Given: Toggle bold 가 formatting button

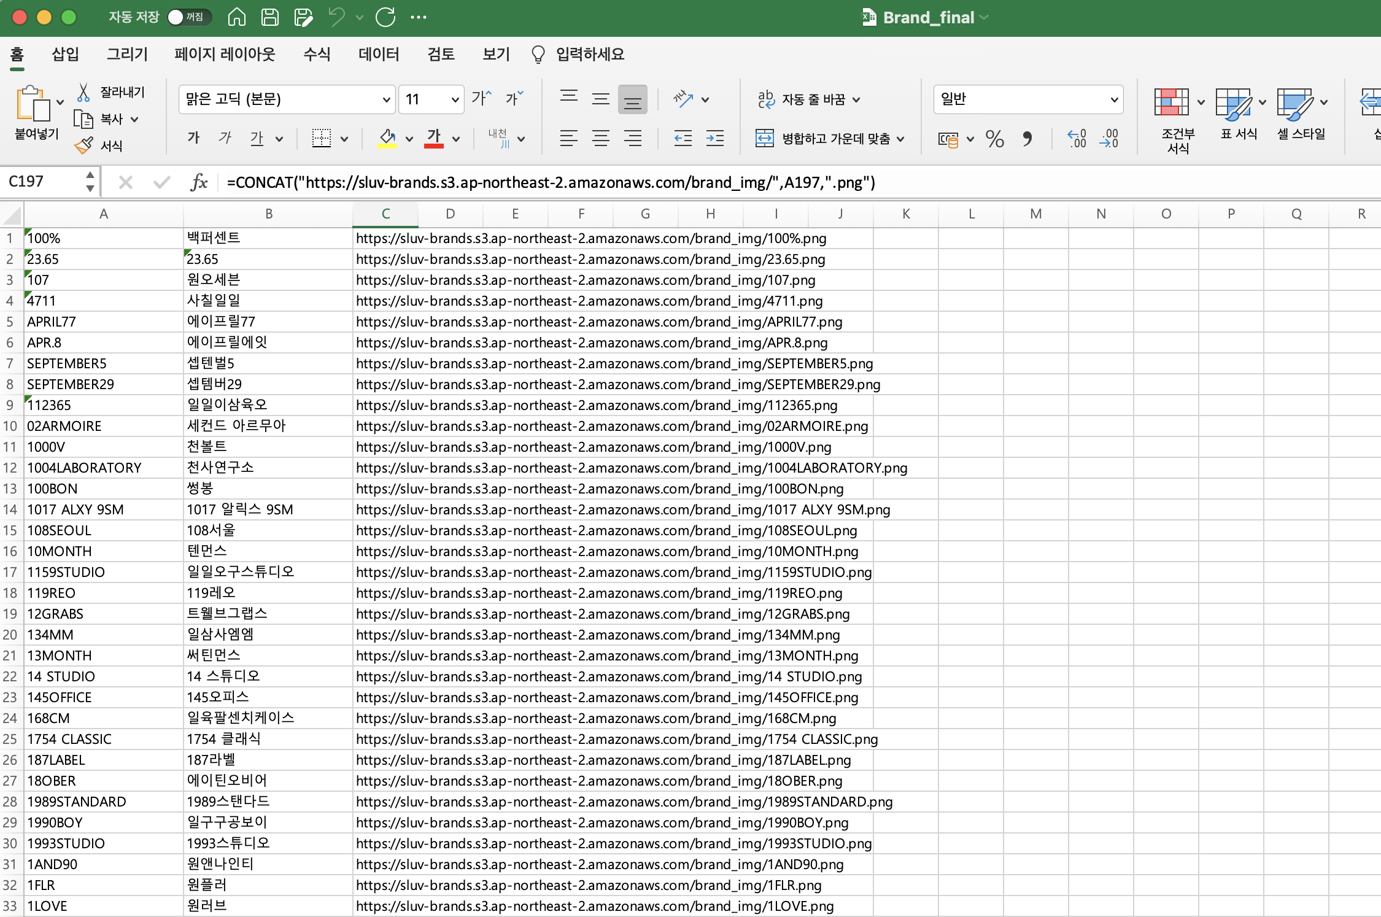Looking at the screenshot, I should pos(194,138).
